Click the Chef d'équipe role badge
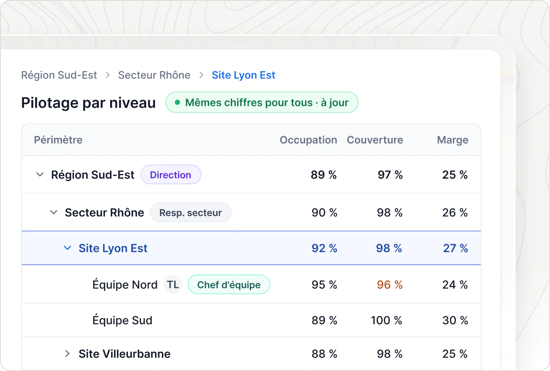 229,285
